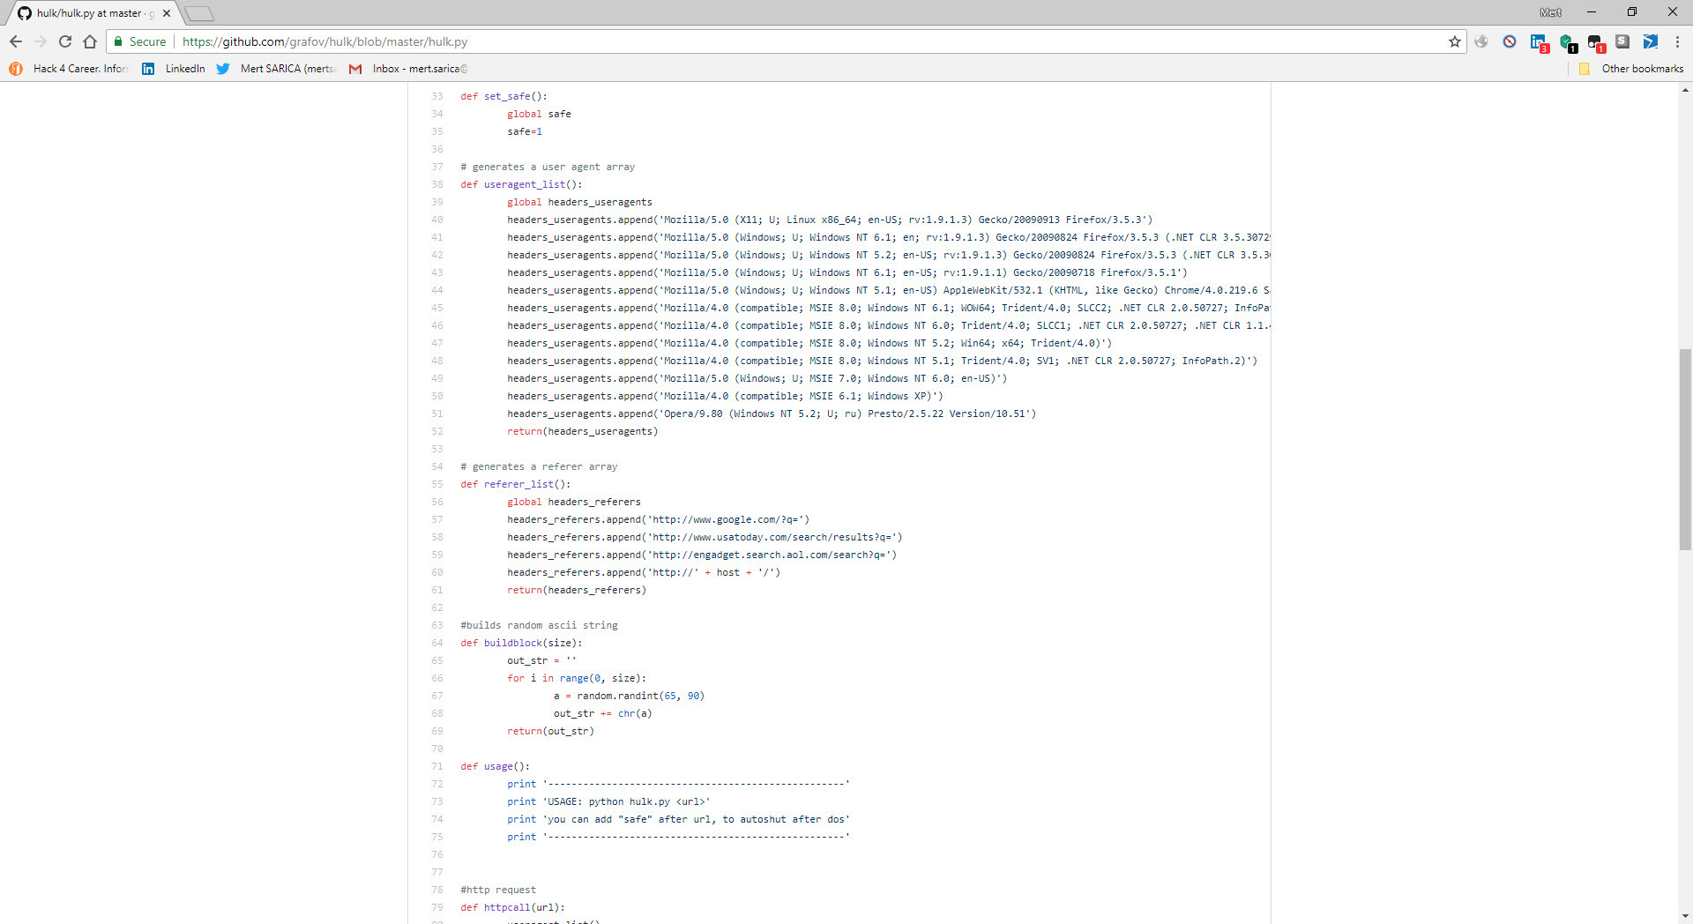Click line number 38

(437, 184)
